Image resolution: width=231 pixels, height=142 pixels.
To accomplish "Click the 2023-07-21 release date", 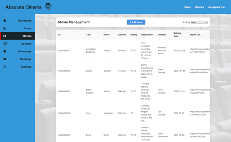I will tap(179, 71).
